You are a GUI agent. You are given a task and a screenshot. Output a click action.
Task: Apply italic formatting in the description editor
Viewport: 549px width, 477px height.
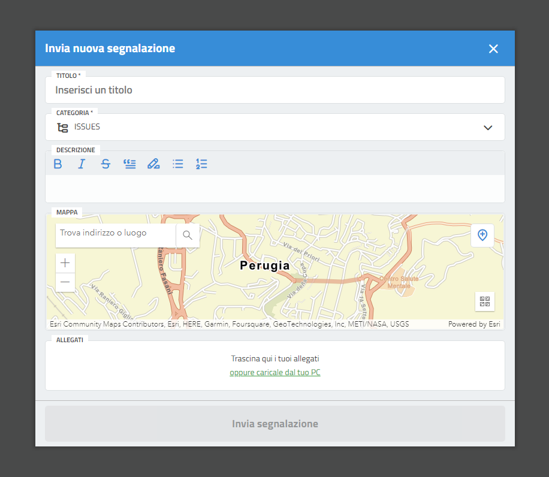click(x=82, y=164)
